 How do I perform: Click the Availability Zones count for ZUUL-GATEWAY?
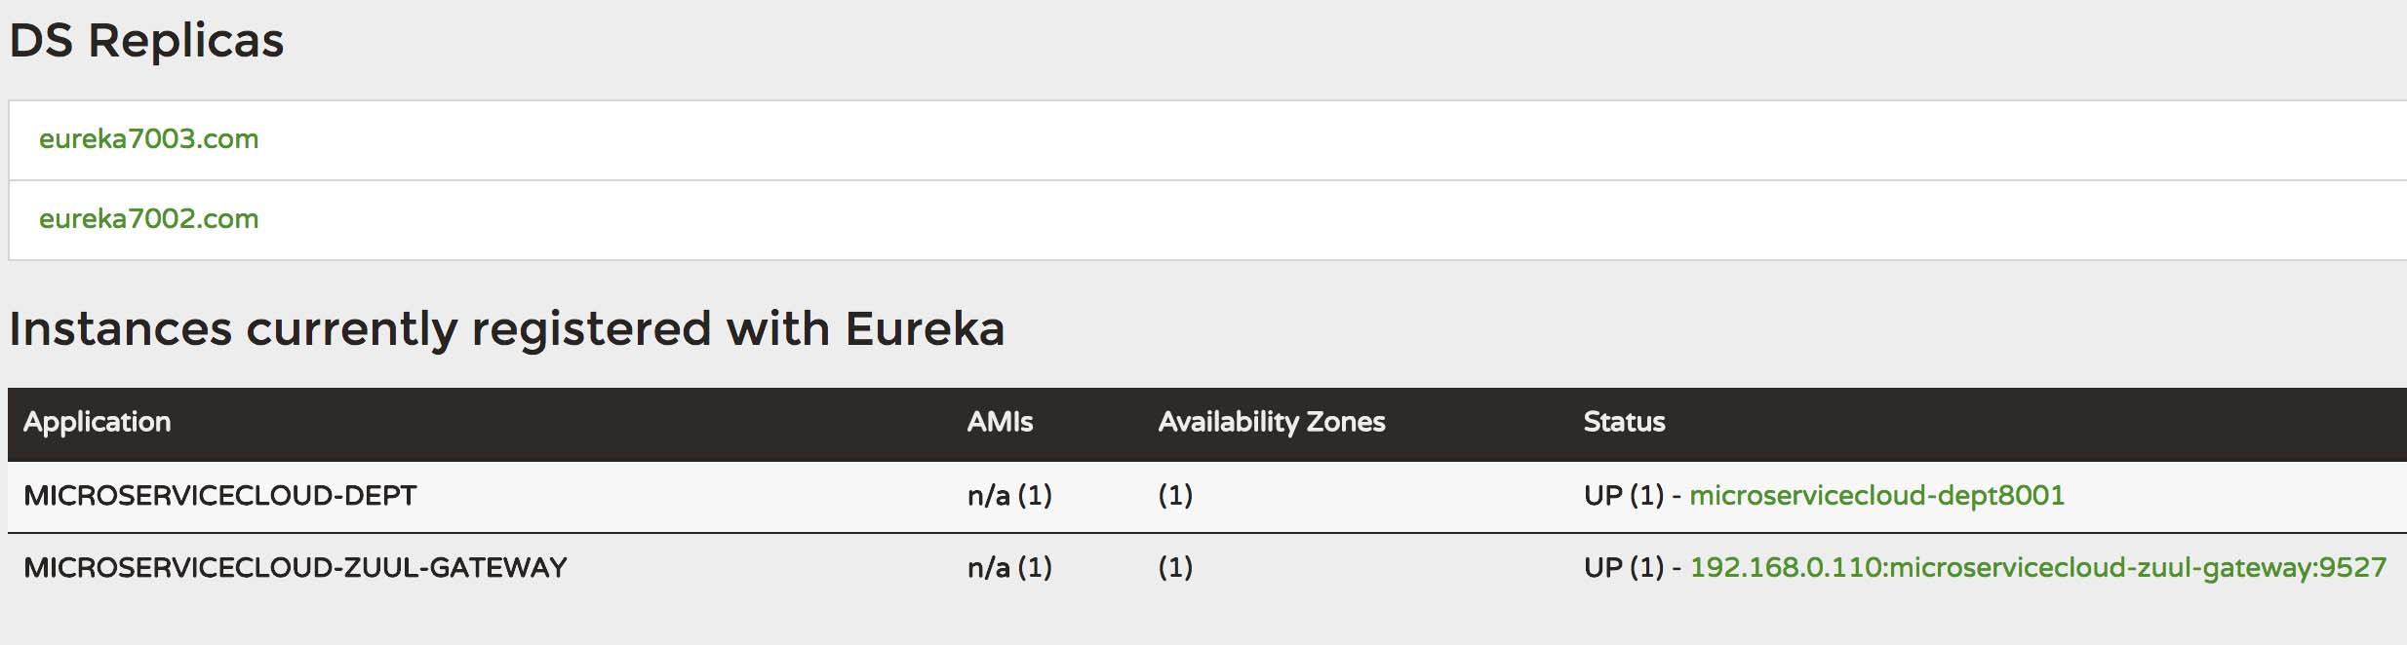[1175, 568]
